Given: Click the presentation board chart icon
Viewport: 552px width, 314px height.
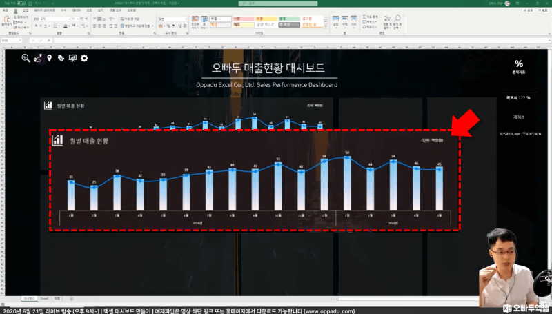Looking at the screenshot, I should 72,58.
